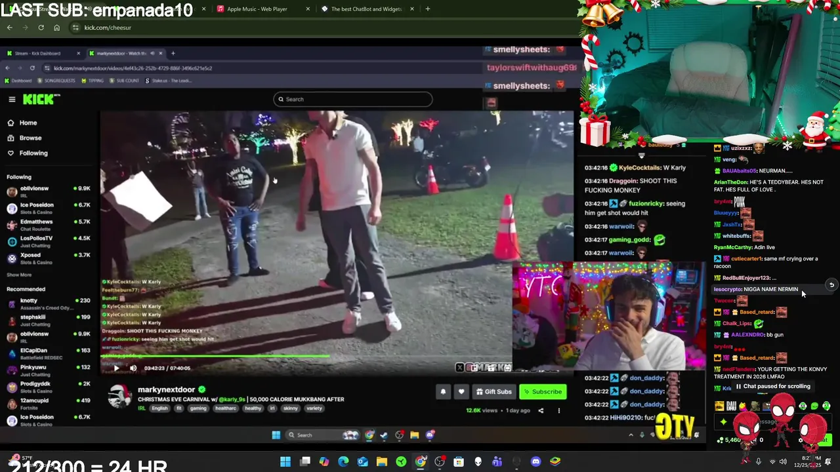Open stephskill channel under Recommended

pyautogui.click(x=49, y=320)
